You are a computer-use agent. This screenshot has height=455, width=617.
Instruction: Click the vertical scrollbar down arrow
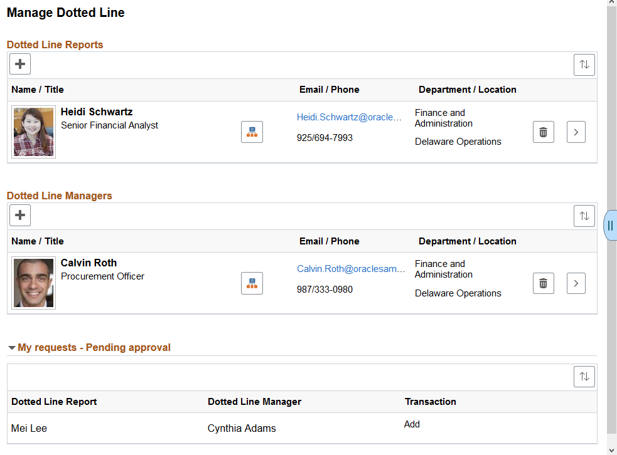[x=611, y=450]
